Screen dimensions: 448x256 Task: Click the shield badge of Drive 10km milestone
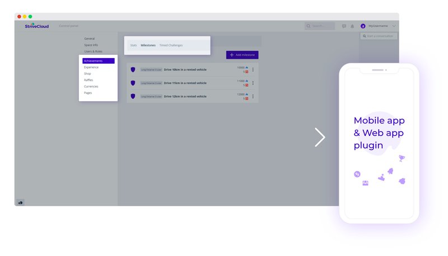click(x=133, y=69)
